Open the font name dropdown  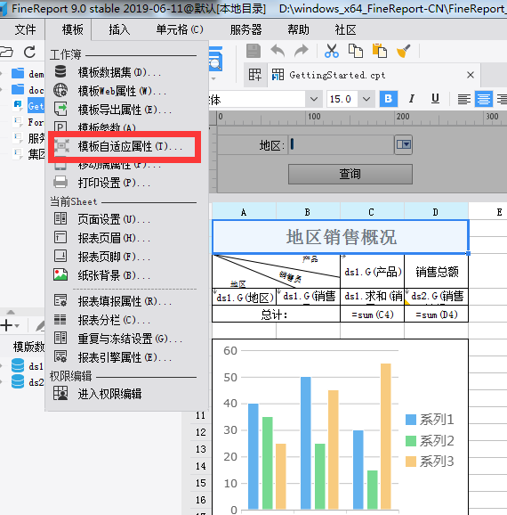314,99
